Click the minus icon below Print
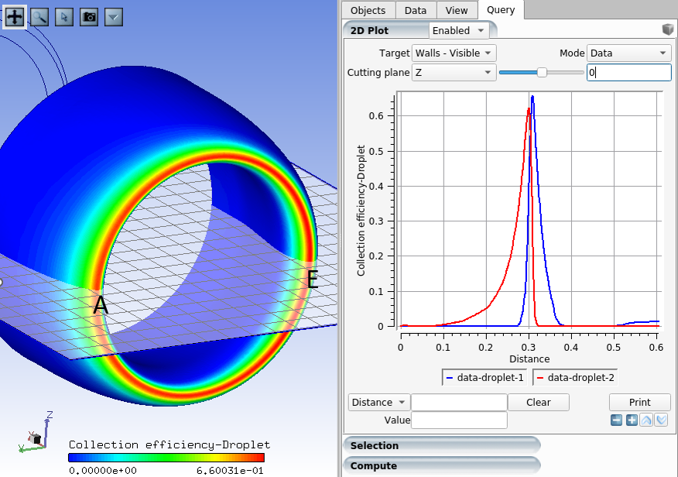 pos(616,420)
